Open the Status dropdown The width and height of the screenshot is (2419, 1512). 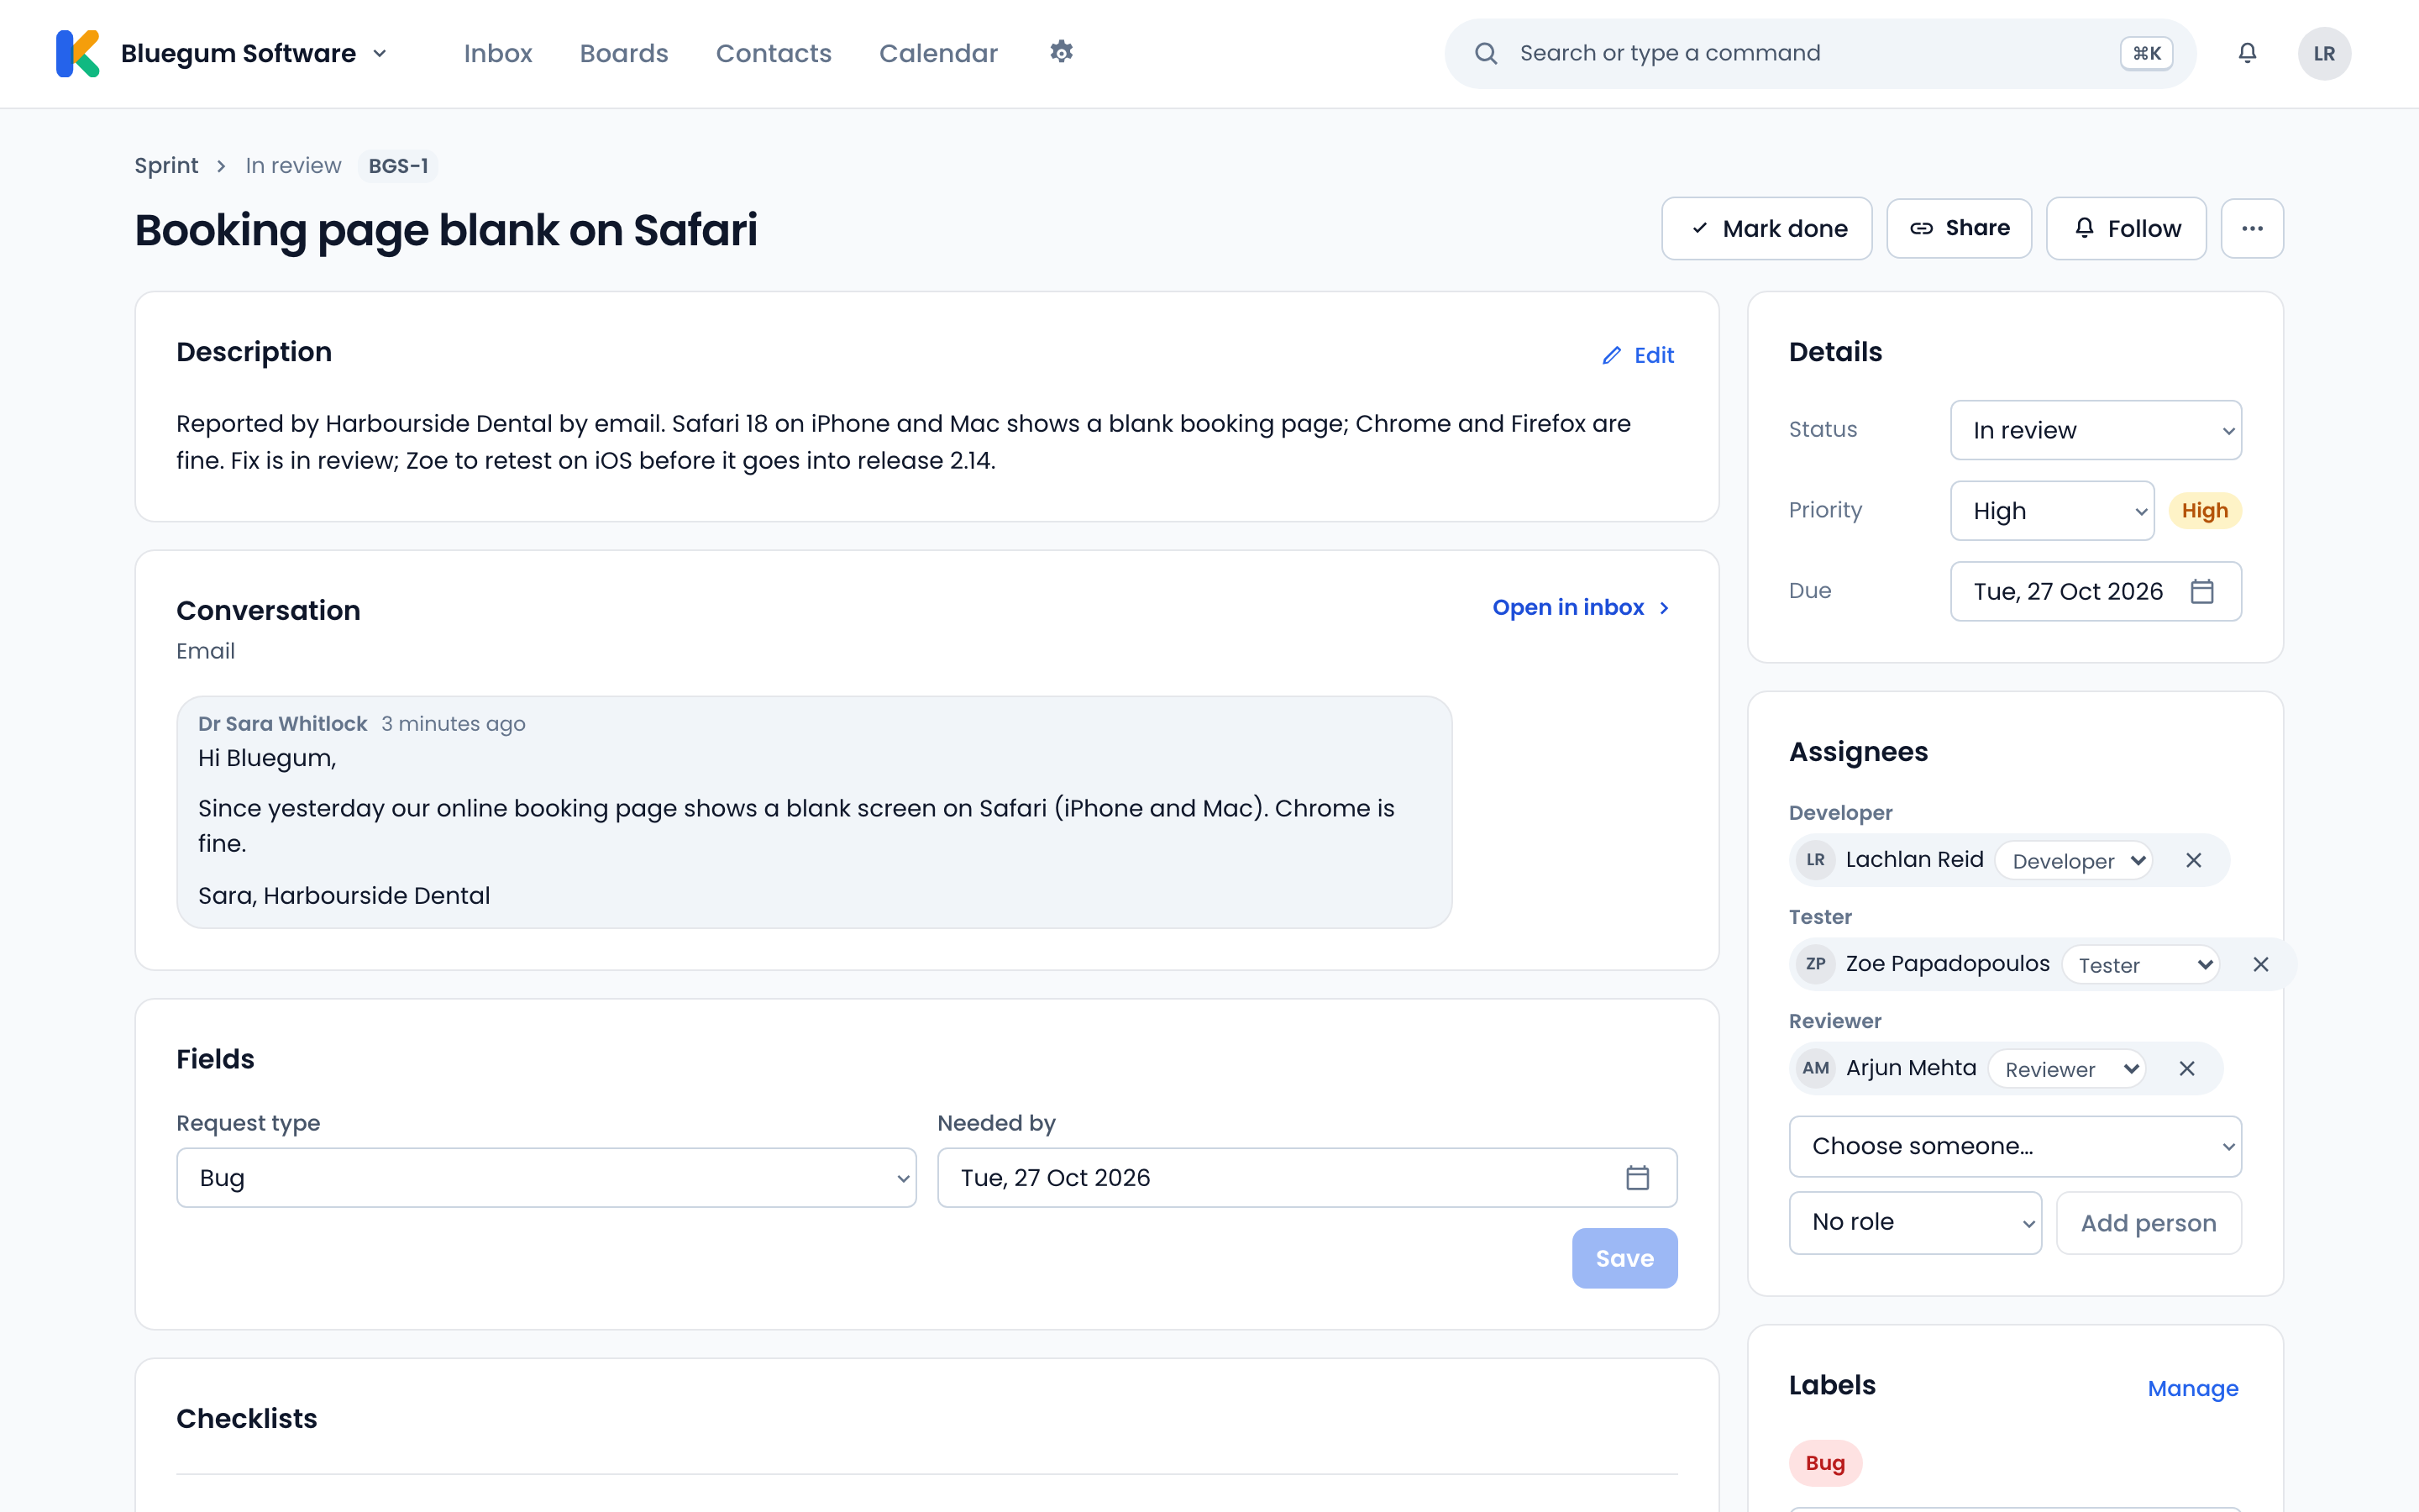click(x=2095, y=430)
